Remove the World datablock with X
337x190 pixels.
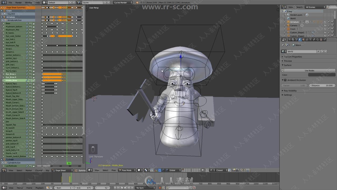(325, 51)
